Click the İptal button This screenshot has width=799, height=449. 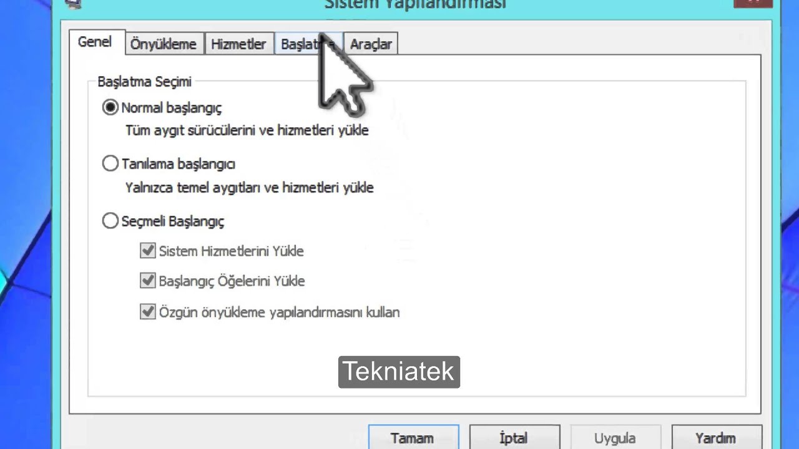coord(514,438)
